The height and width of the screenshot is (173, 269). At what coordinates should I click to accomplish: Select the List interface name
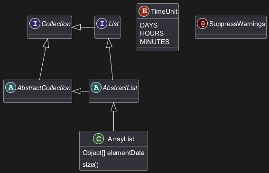(x=113, y=24)
